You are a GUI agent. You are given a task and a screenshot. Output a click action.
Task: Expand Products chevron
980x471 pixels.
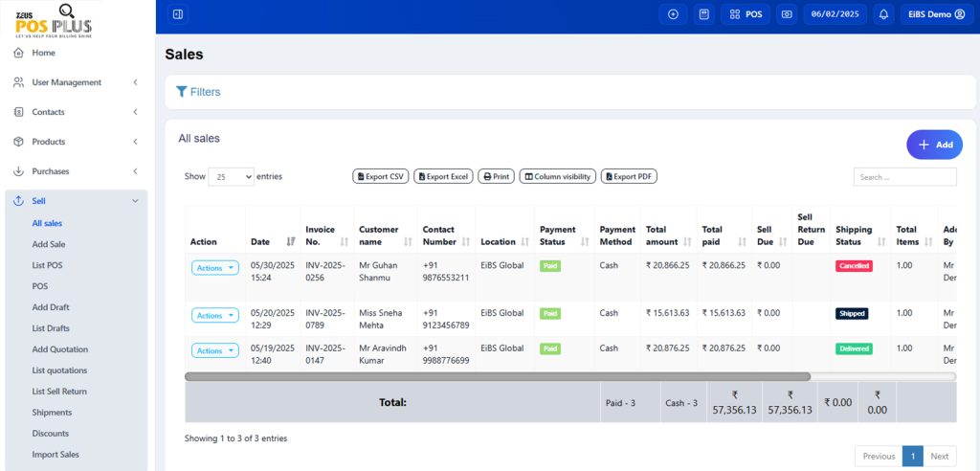tap(136, 142)
